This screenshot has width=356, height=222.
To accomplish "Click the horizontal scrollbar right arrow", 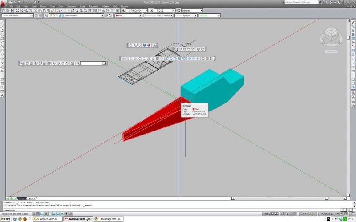I will 345,198.
